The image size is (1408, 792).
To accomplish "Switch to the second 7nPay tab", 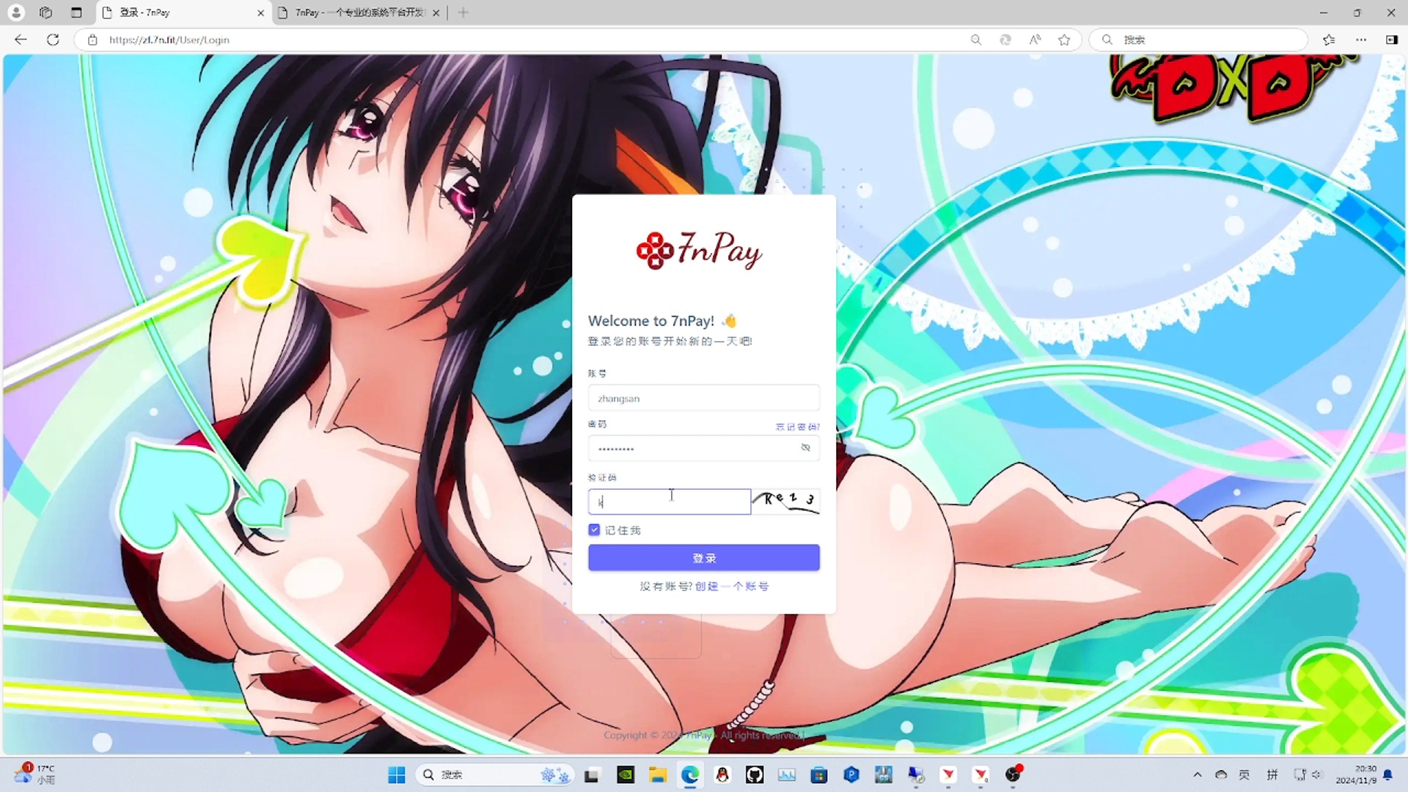I will (x=359, y=12).
